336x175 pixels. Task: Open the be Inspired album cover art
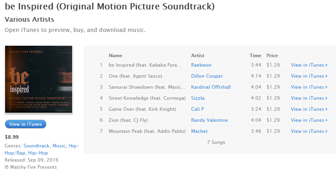[39, 79]
